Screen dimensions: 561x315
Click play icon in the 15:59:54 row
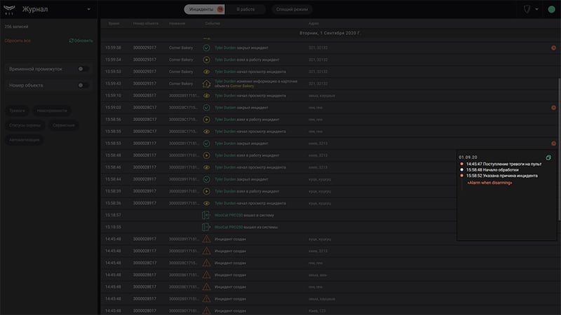206,59
